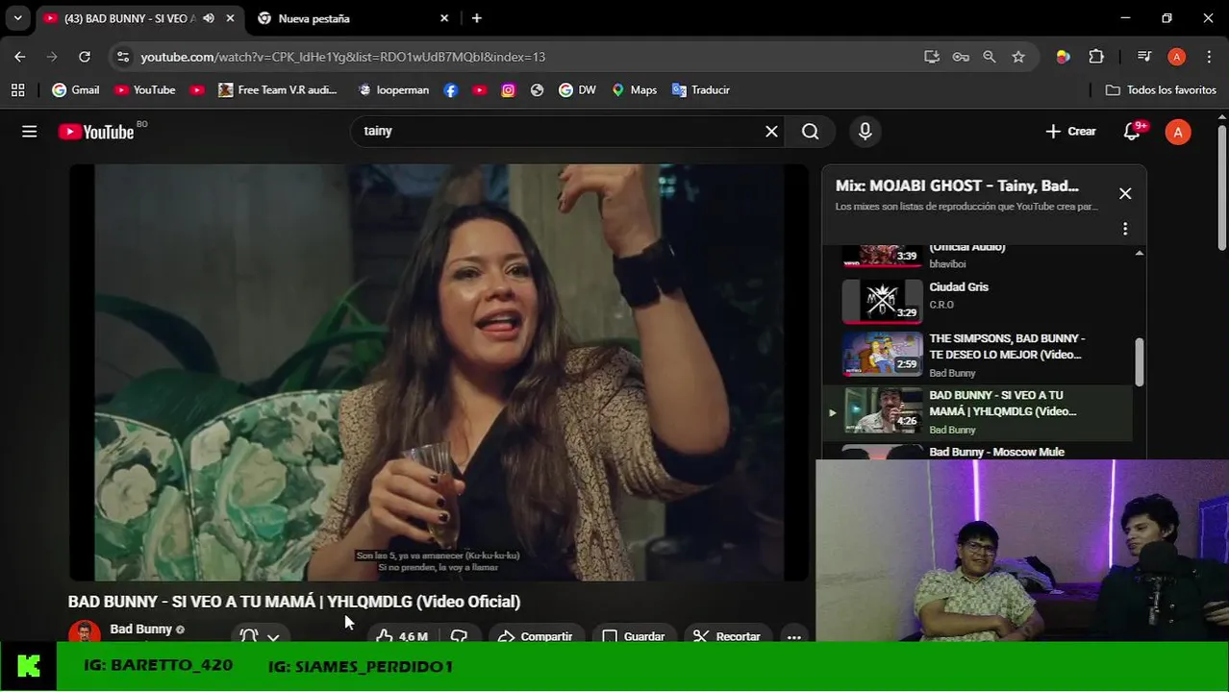
Task: Open YouTube bookmark
Action: click(145, 89)
